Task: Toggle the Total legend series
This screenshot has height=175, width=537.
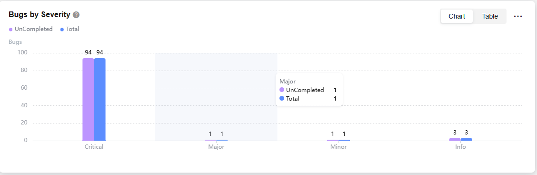Action: click(70, 29)
